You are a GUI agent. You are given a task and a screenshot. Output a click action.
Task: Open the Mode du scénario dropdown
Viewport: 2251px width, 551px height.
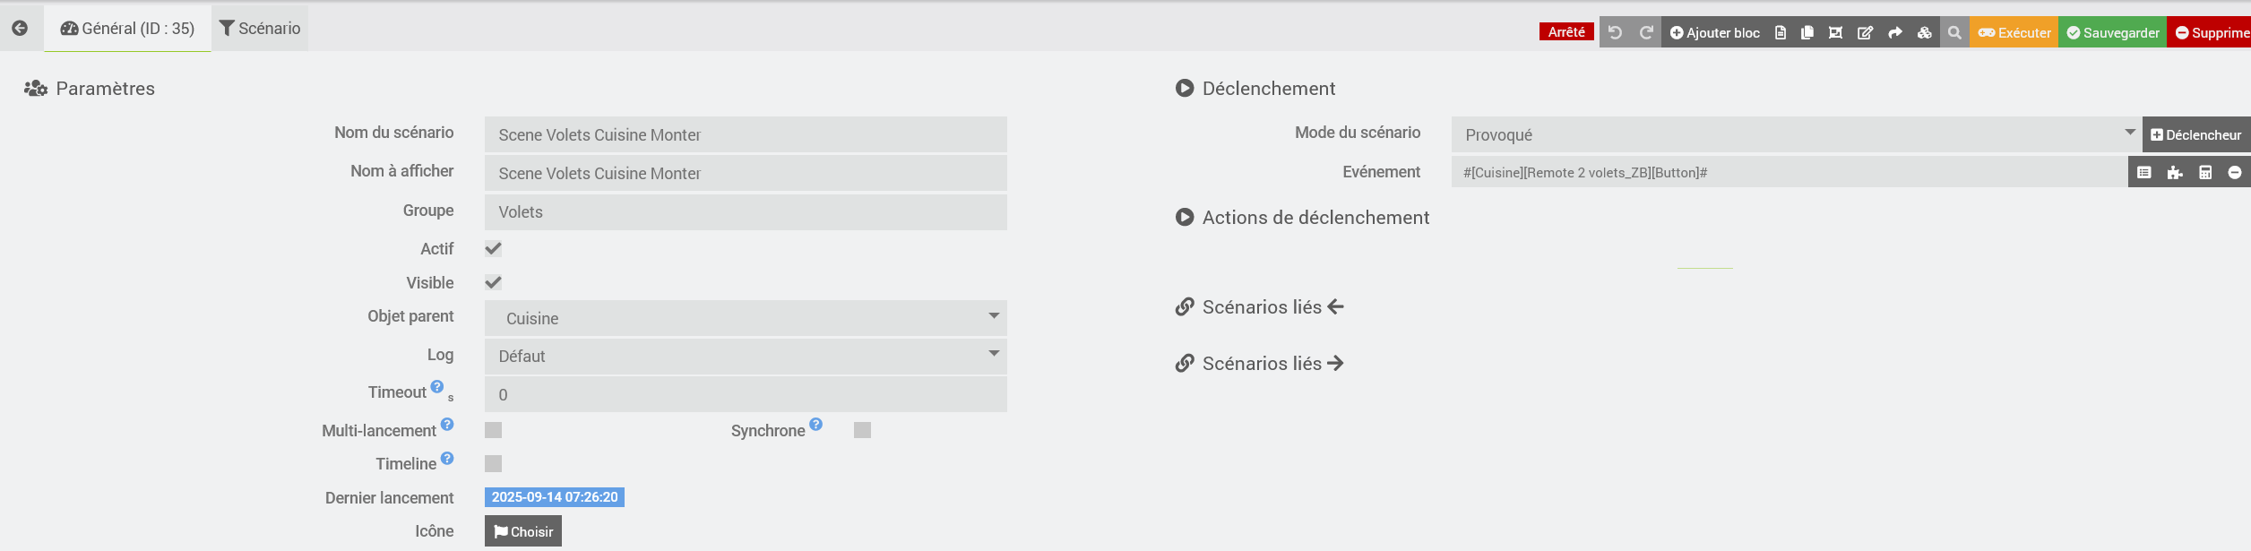click(x=1796, y=134)
